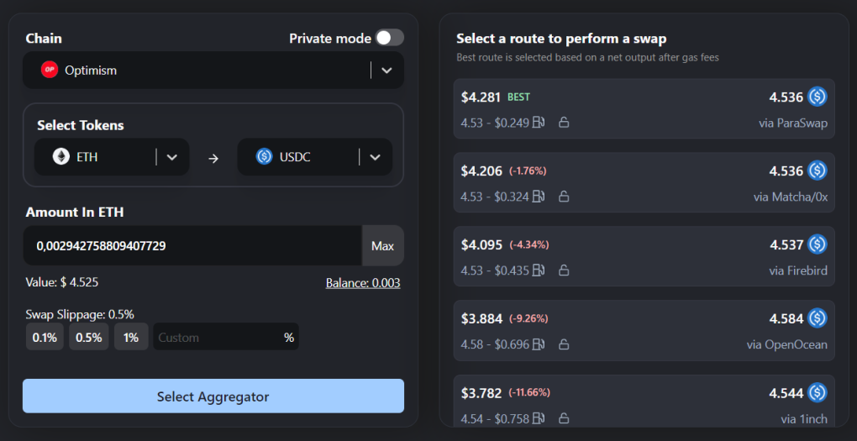
Task: Click the 'via OpenOcean' text
Action: click(x=787, y=345)
